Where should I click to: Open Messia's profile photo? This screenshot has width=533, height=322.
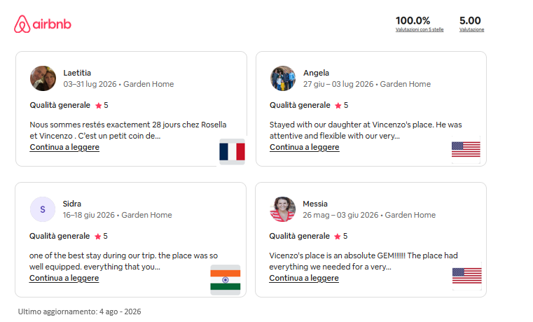tap(282, 209)
